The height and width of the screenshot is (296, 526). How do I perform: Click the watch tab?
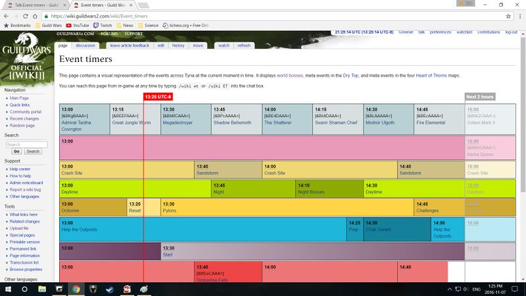(x=224, y=45)
